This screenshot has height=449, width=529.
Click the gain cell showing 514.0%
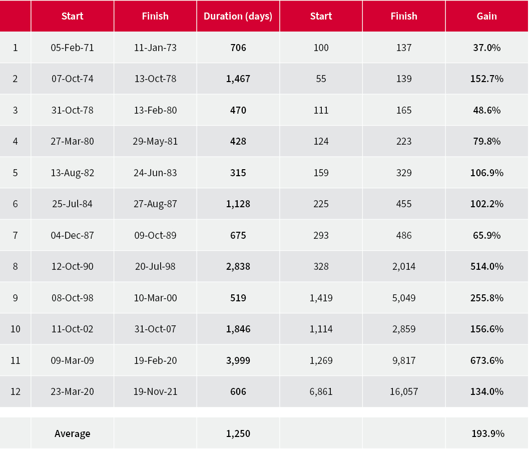(x=486, y=266)
